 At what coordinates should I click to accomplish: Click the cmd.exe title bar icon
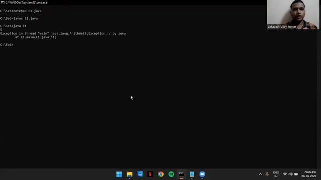click(2, 3)
